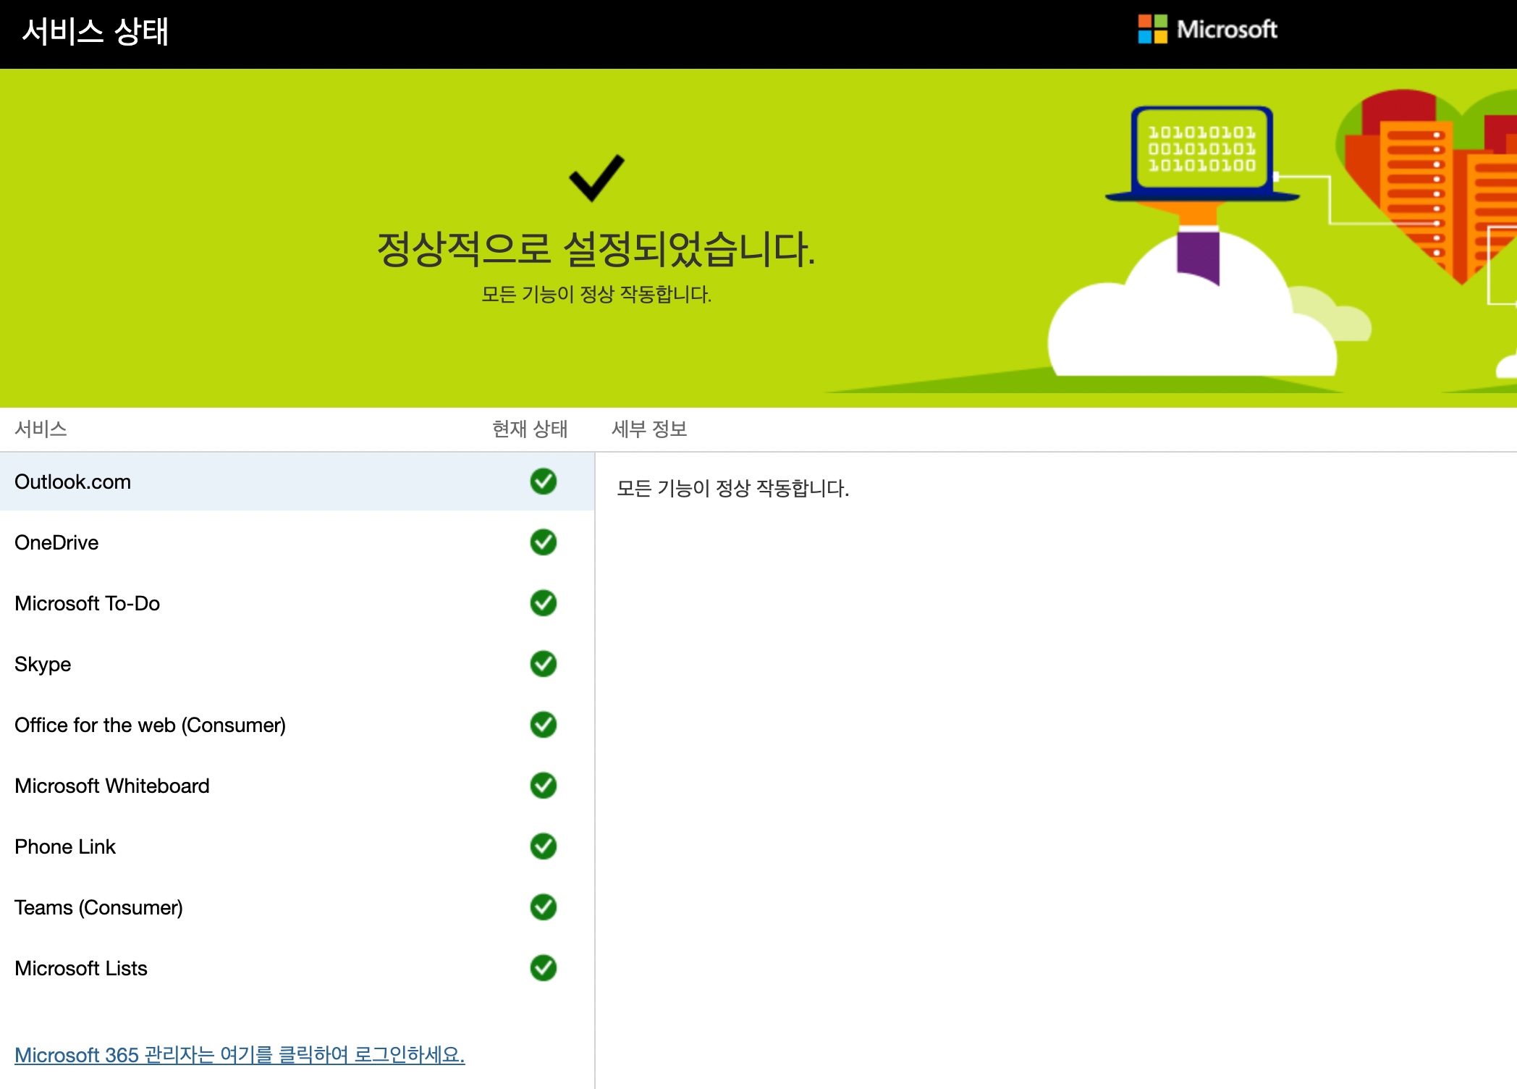1517x1089 pixels.
Task: Select Microsoft Whiteboard in the list
Action: [297, 786]
